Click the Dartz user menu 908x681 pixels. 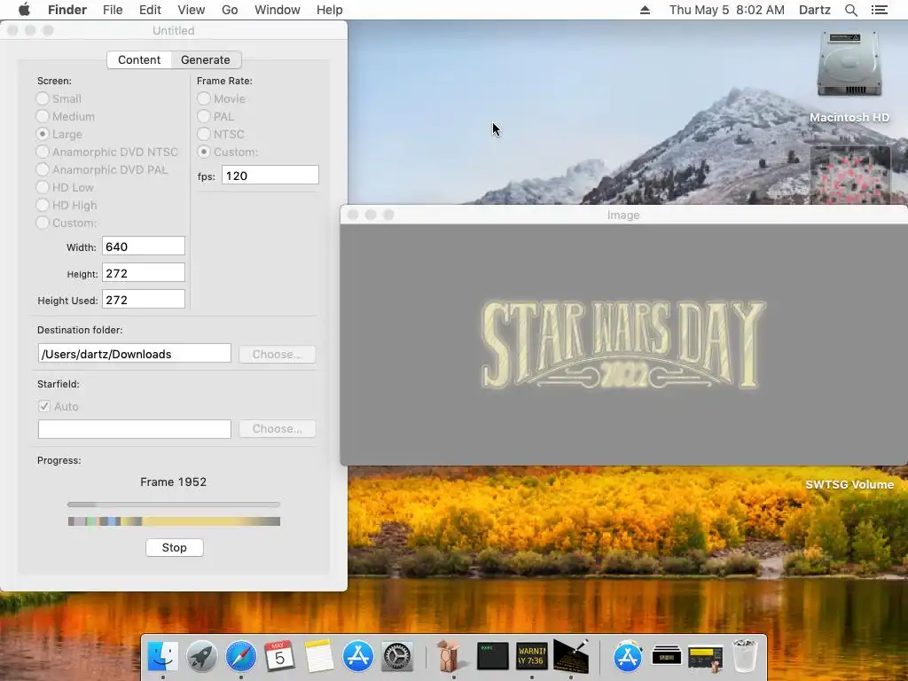(815, 10)
